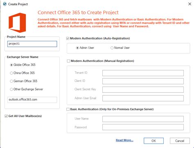Click the Cancel button
Image resolution: width=194 pixels, height=148 pixels.
tap(180, 141)
